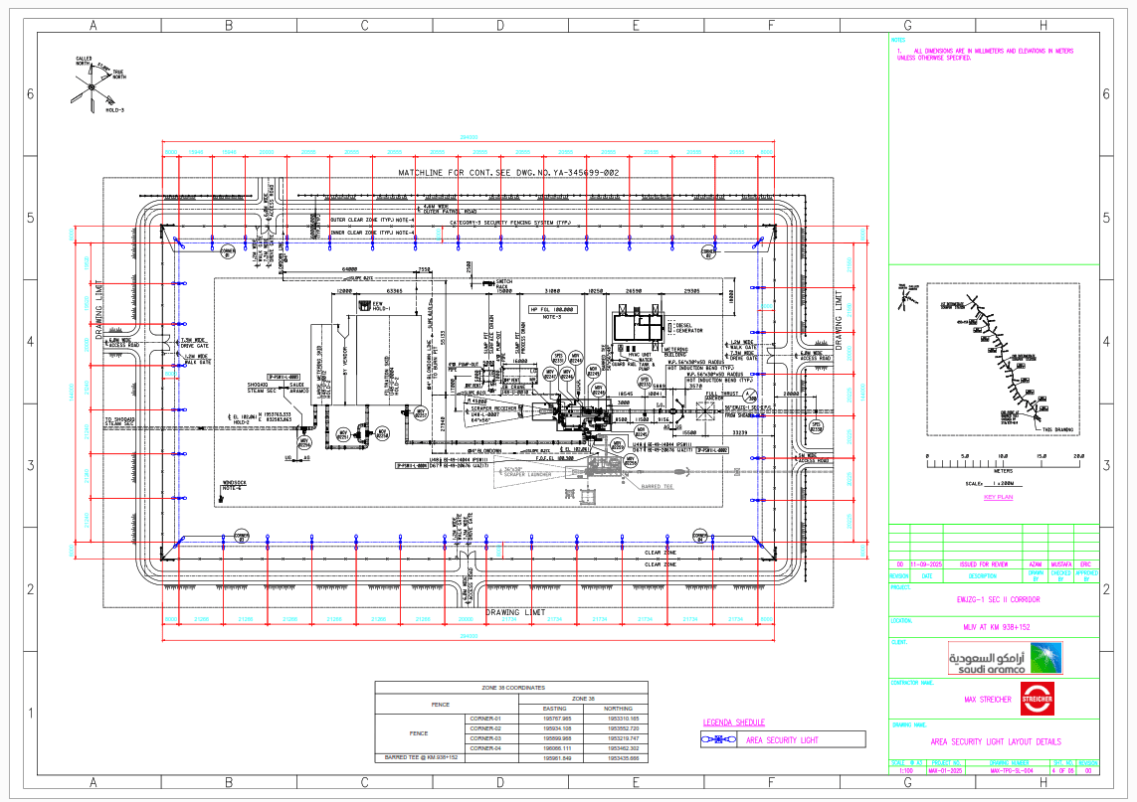Click 'HP FGL 100.000' elevation box
The height and width of the screenshot is (802, 1137).
click(552, 309)
